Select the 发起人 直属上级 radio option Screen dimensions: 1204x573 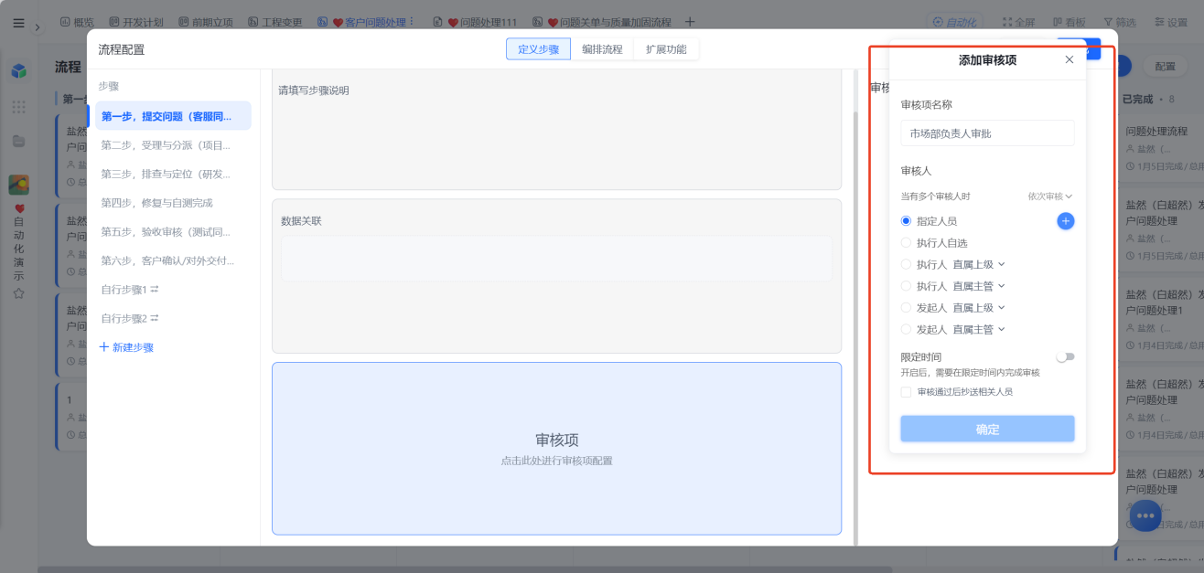[907, 308]
